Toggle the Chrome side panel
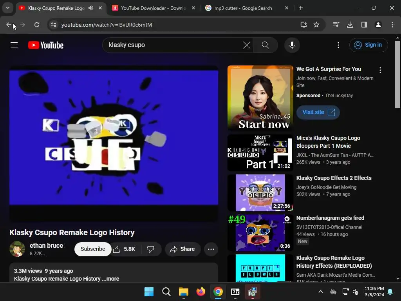Screen dimensions: 401x301 pyautogui.click(x=364, y=25)
